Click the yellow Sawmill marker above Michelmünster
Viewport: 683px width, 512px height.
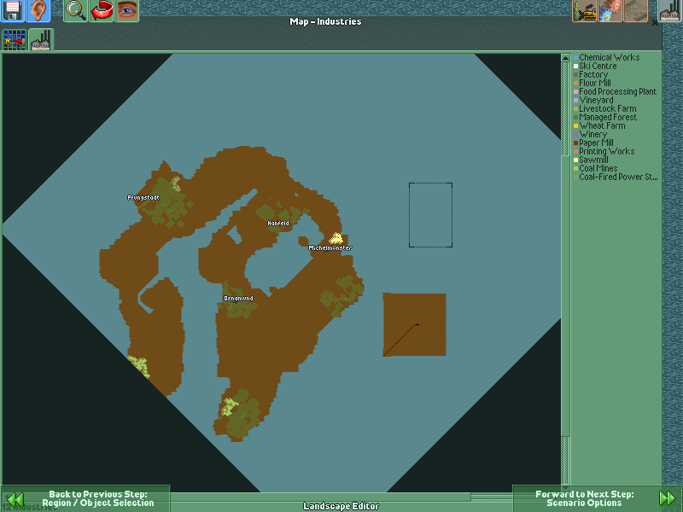click(336, 238)
